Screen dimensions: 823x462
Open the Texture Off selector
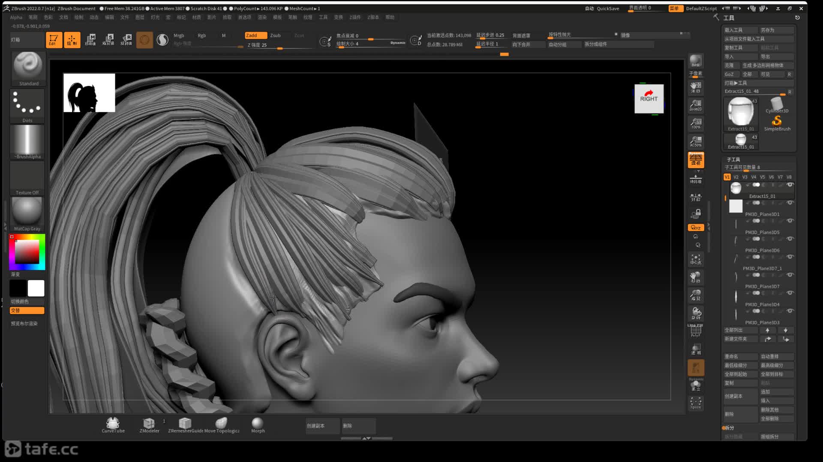(27, 178)
